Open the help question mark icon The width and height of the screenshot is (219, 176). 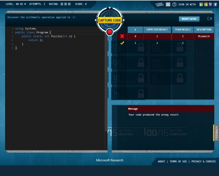pos(174,4)
